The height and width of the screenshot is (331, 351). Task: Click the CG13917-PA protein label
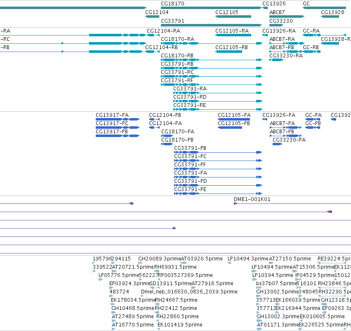click(112, 115)
